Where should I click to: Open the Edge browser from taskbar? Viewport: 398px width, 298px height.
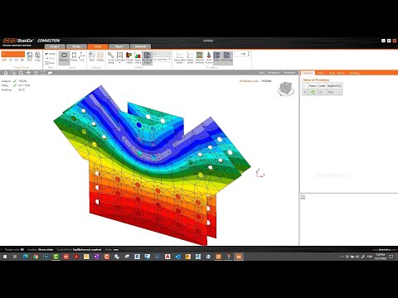26,257
